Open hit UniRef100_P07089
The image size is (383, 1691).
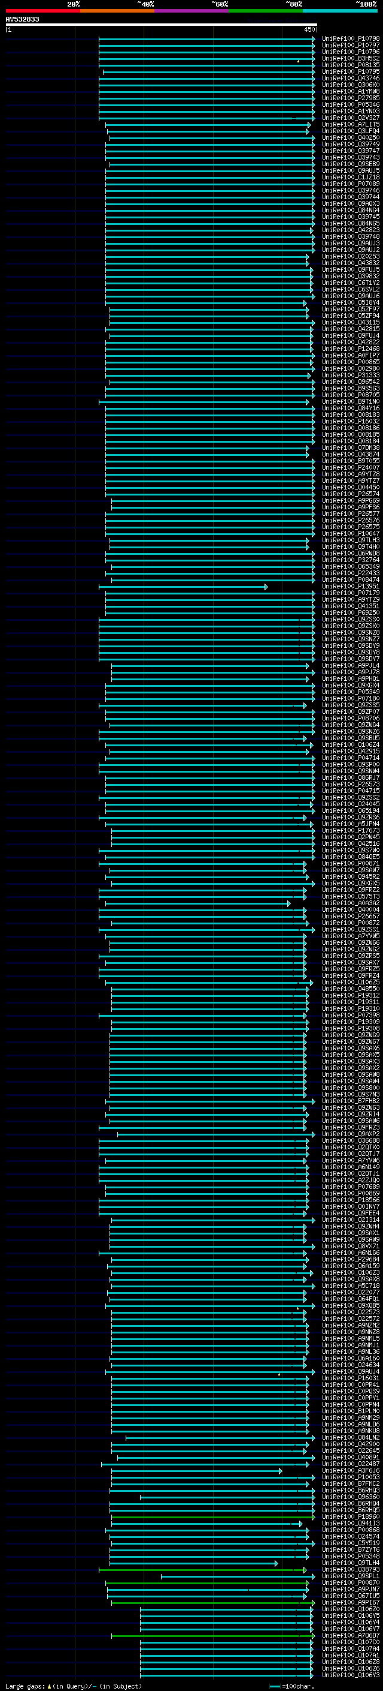tap(351, 184)
